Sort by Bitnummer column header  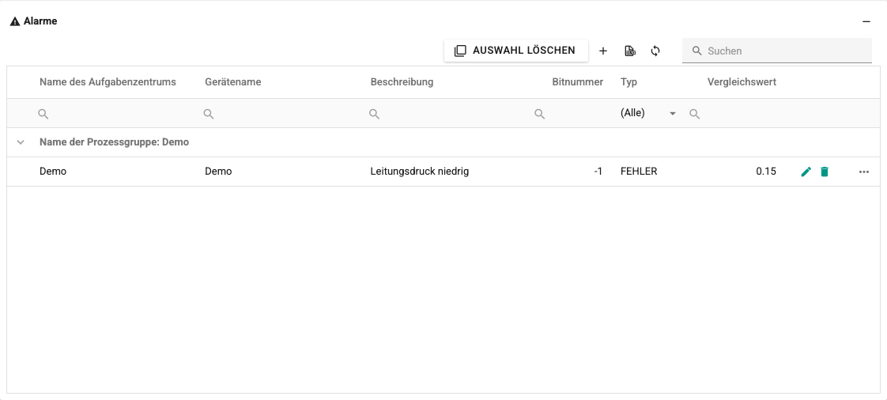(x=578, y=82)
